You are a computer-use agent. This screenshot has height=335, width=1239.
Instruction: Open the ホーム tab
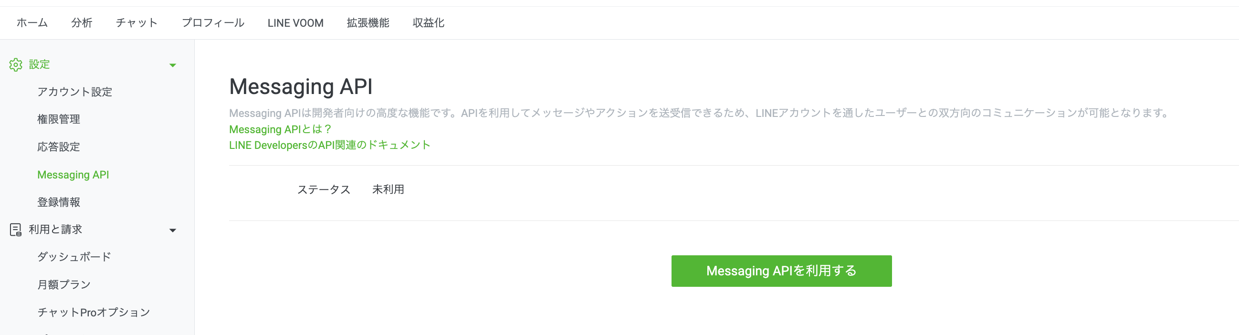coord(32,22)
